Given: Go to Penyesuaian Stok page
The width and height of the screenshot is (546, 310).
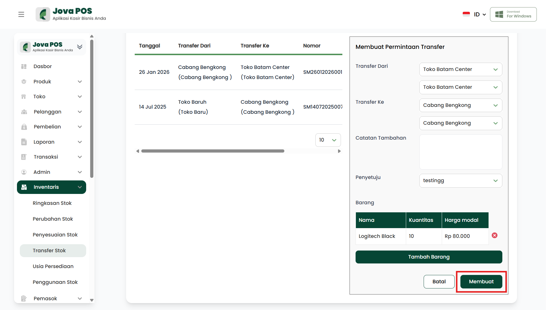Looking at the screenshot, I should (x=55, y=235).
